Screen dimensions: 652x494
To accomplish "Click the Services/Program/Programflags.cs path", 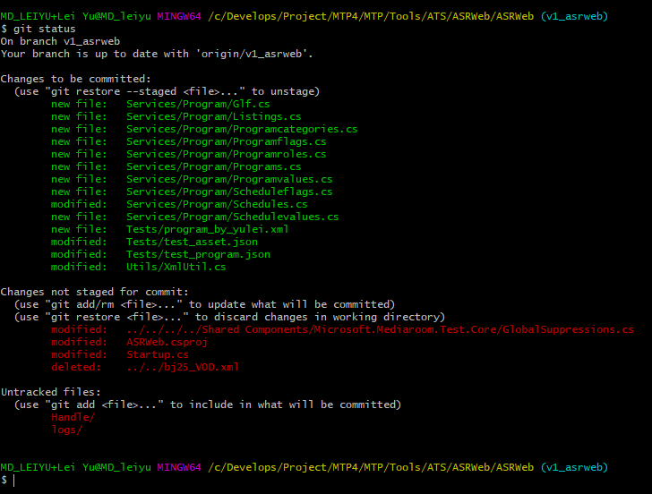I will click(226, 141).
